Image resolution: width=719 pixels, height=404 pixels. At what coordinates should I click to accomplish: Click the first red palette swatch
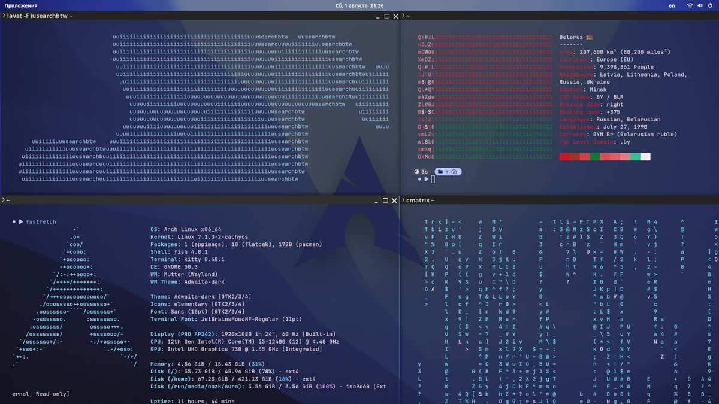tap(564, 157)
